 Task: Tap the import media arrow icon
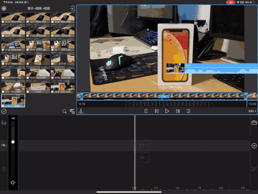coord(72,8)
